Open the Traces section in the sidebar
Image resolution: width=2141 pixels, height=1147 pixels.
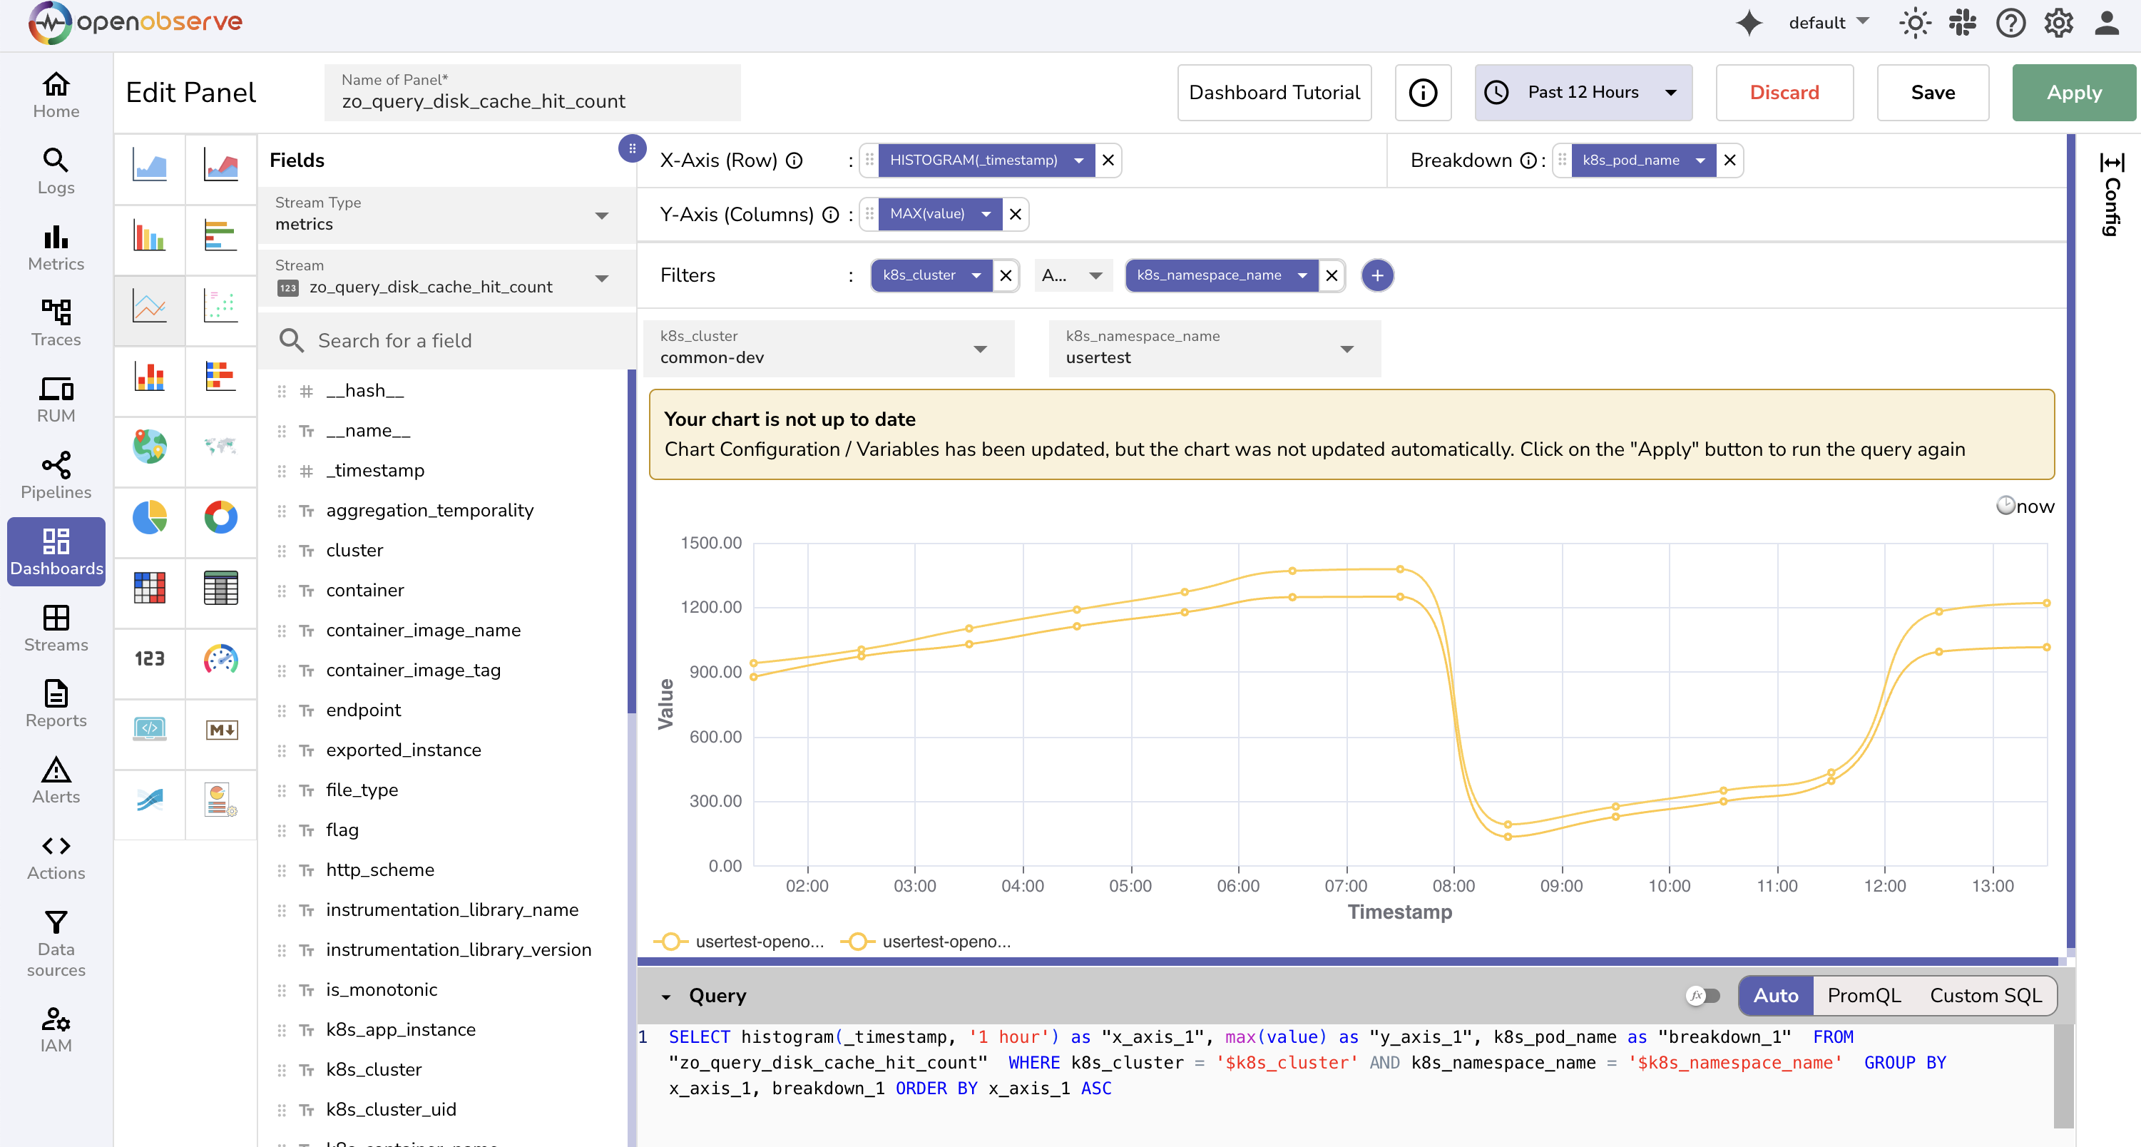click(55, 322)
